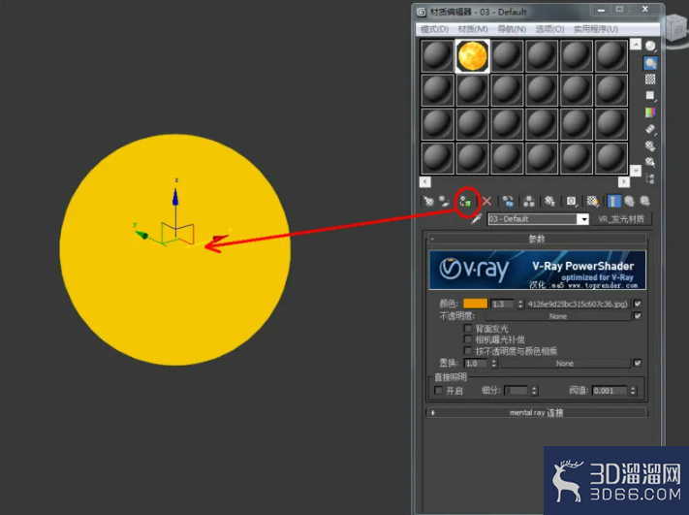Click the 阀值 field showing 0.001
Viewport: 689px width, 515px height.
point(610,391)
